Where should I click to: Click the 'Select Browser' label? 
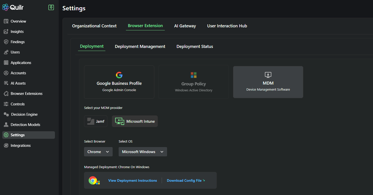coord(95,142)
